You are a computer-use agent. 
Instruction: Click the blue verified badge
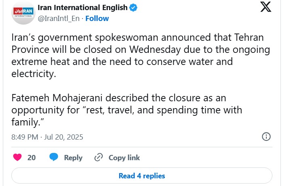pyautogui.click(x=133, y=8)
